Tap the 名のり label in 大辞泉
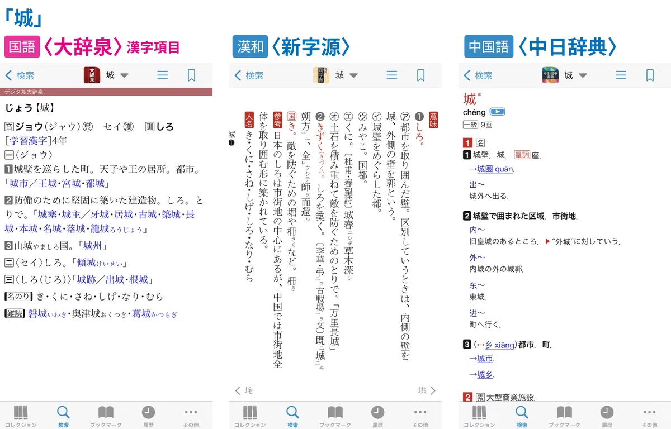 point(18,297)
